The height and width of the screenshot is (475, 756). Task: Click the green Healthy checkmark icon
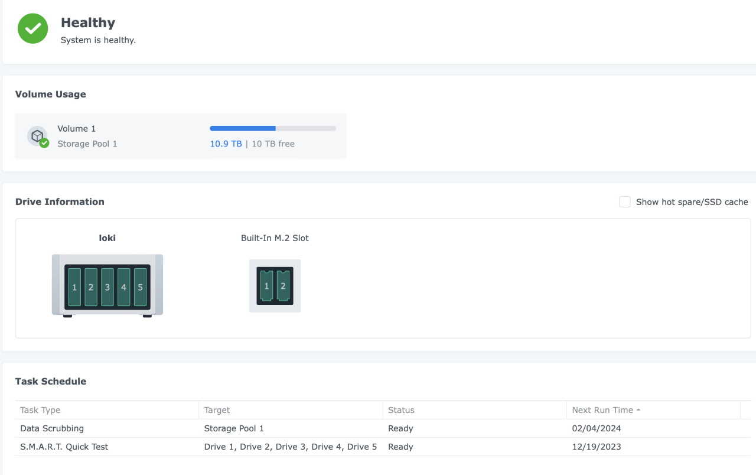33,28
